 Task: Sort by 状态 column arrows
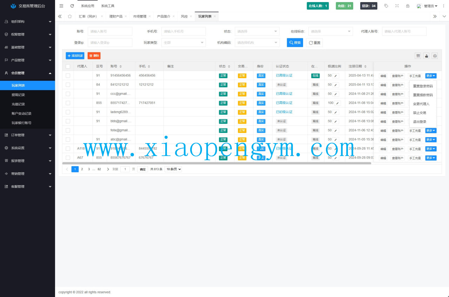(x=229, y=66)
